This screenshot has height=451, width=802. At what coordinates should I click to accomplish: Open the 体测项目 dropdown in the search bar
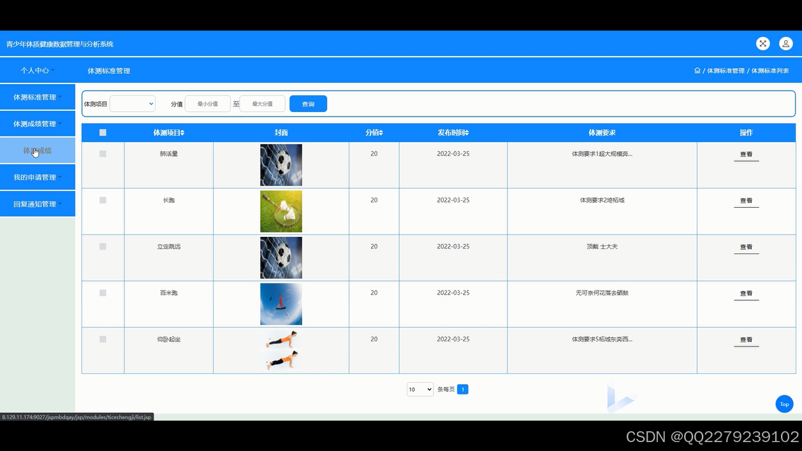pos(132,103)
